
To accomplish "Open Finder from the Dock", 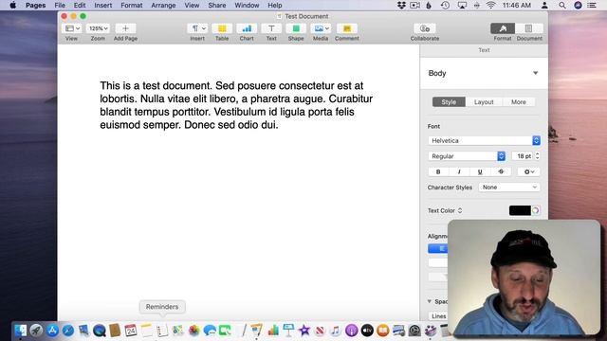I will (21, 331).
